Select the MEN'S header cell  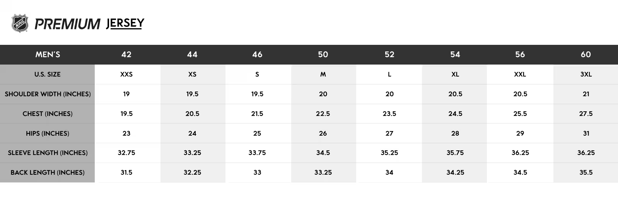(48, 55)
